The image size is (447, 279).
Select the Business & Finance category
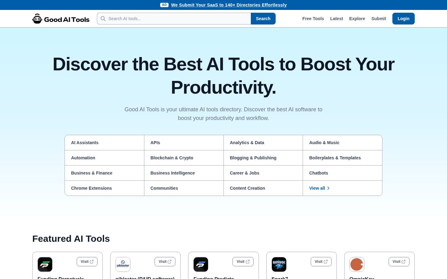pos(104,173)
